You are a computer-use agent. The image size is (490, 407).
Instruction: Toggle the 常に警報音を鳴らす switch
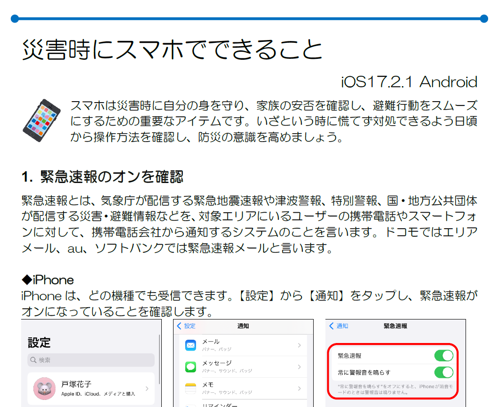(443, 372)
